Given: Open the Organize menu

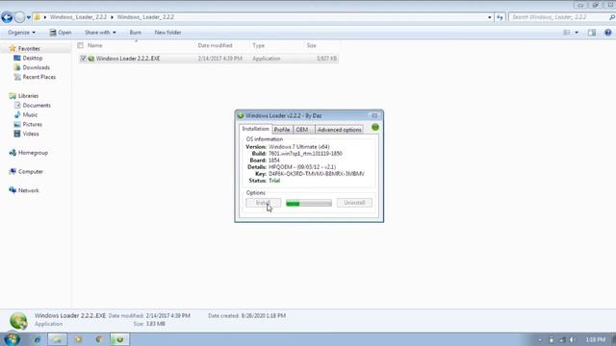Looking at the screenshot, I should point(21,33).
